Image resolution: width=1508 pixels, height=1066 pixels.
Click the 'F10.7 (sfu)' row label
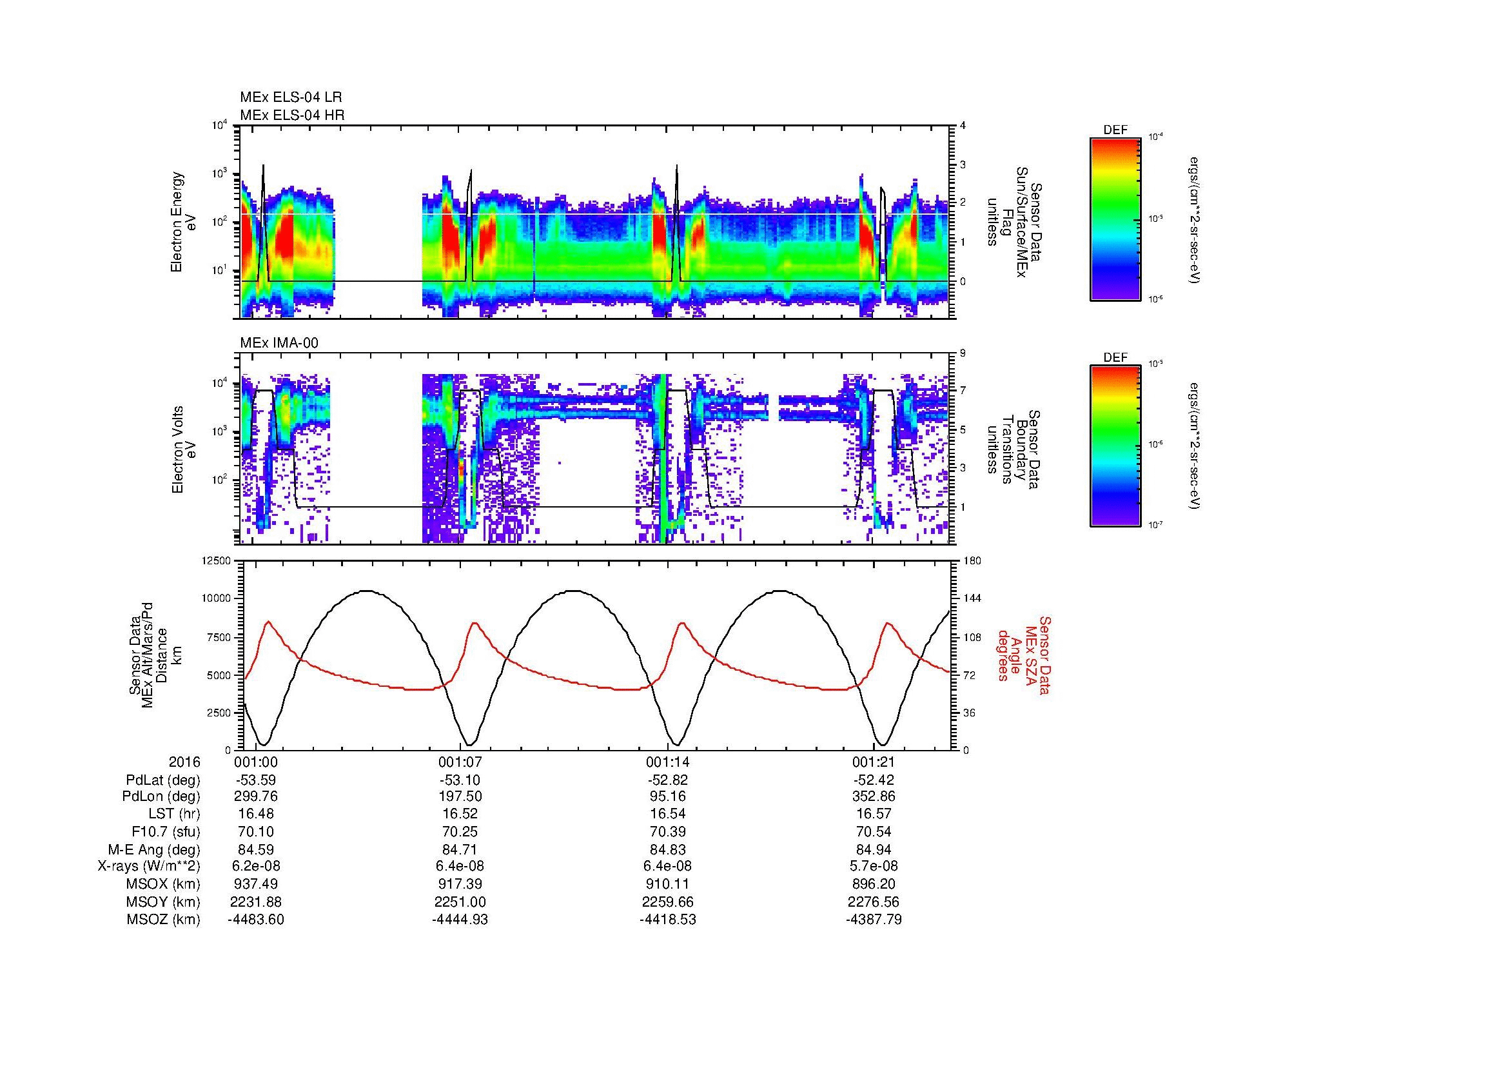(x=165, y=831)
